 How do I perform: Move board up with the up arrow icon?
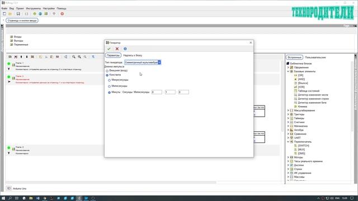pyautogui.click(x=21, y=57)
